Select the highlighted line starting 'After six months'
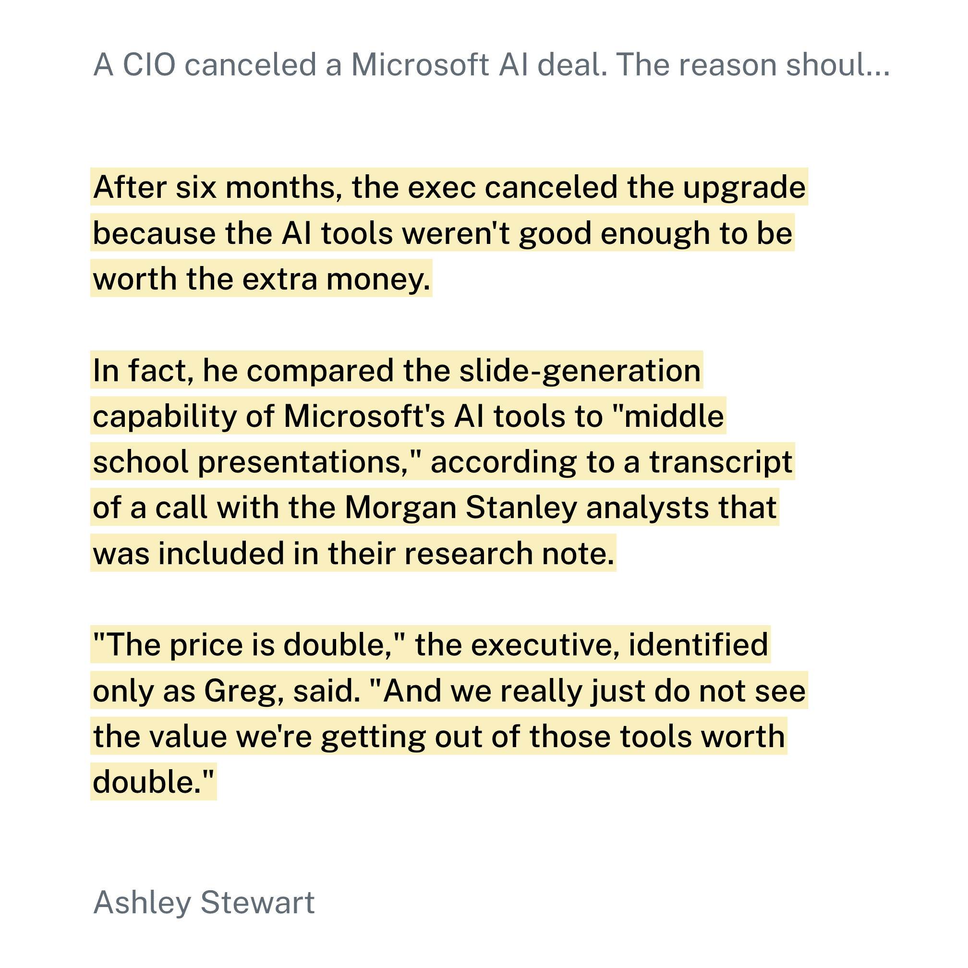The width and height of the screenshot is (968, 968). click(449, 187)
